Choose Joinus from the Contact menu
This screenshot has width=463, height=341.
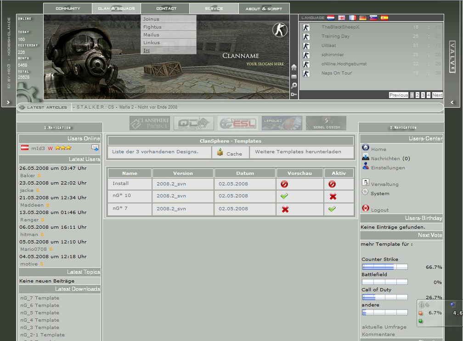coord(169,19)
